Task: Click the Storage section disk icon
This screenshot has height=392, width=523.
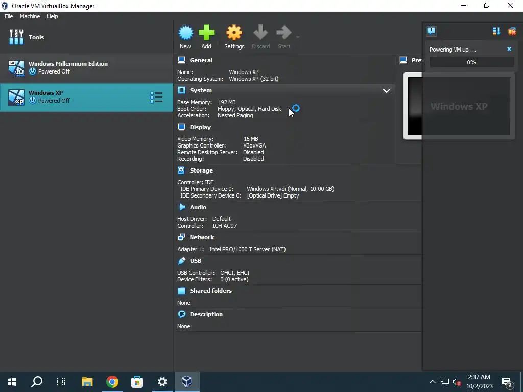Action: coord(181,170)
